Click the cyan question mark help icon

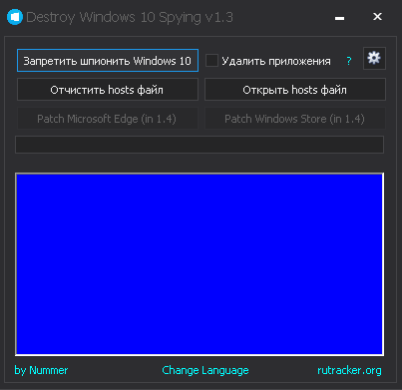[349, 61]
